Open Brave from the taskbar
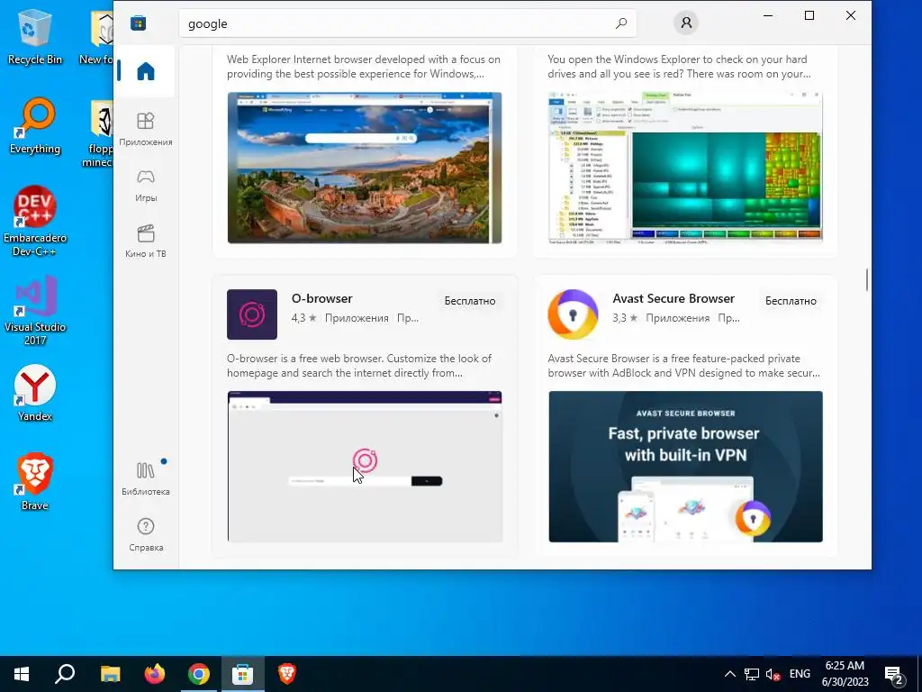The width and height of the screenshot is (922, 692). point(287,674)
